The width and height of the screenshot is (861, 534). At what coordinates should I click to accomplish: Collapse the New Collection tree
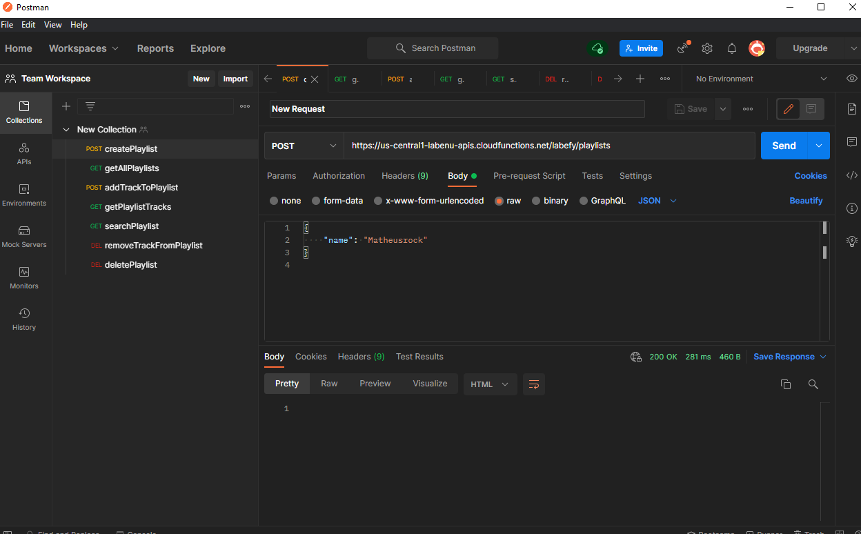click(66, 130)
